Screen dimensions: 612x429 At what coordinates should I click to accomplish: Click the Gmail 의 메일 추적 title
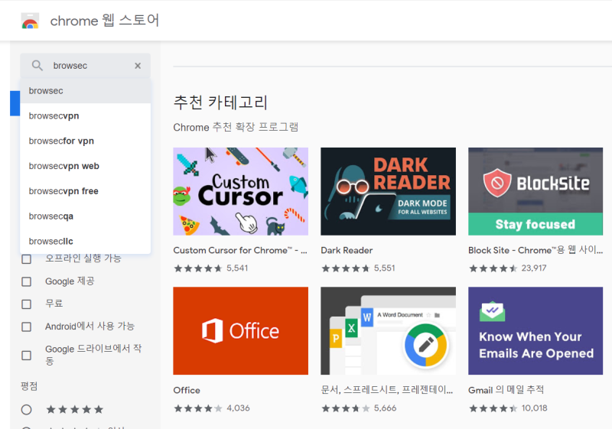(x=506, y=390)
